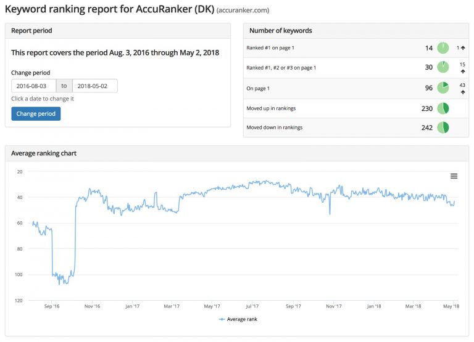Image resolution: width=474 pixels, height=342 pixels.
Task: Click the Moved down in rankings pie chart
Action: pyautogui.click(x=443, y=128)
